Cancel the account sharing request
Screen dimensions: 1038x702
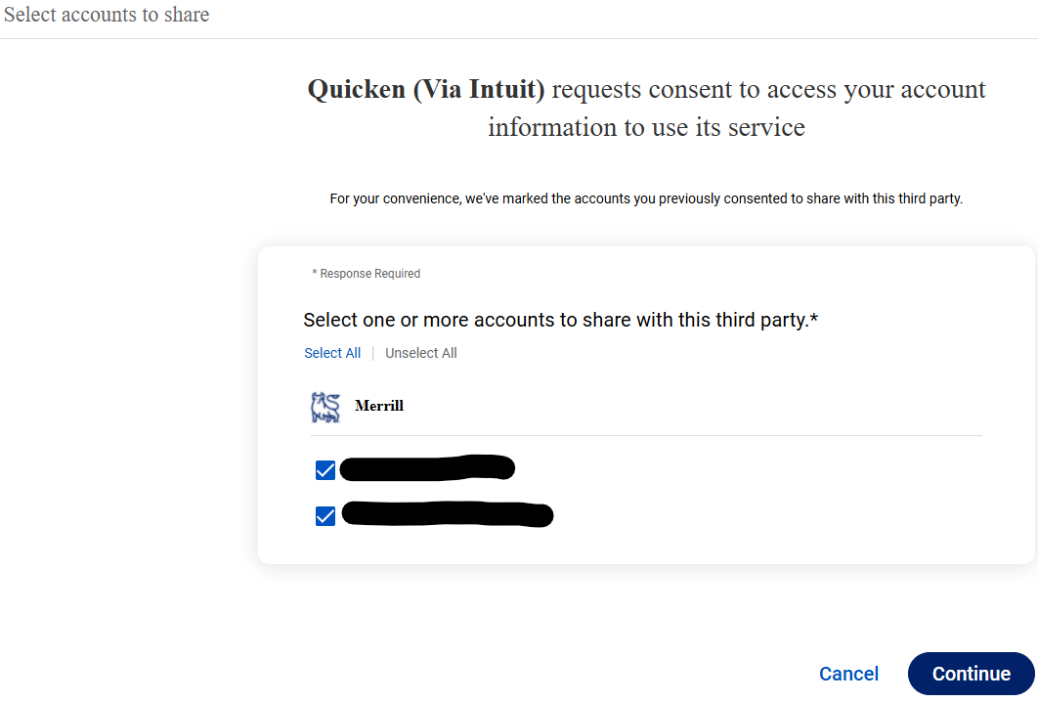pos(848,674)
